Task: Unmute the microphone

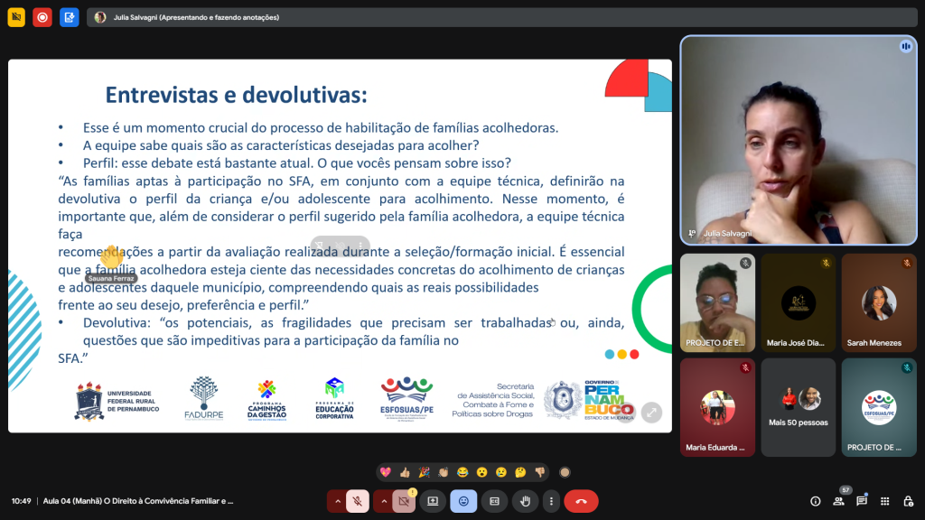Action: pyautogui.click(x=359, y=501)
